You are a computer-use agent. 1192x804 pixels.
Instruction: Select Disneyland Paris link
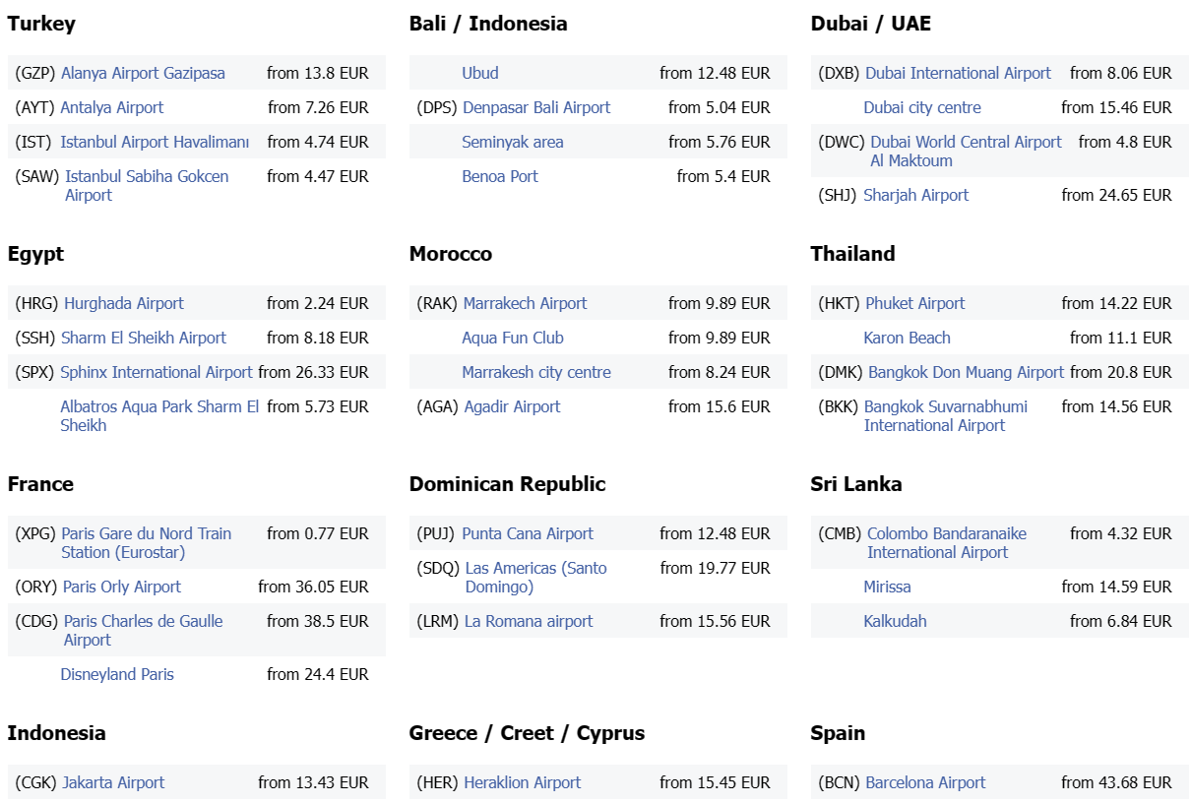point(117,674)
